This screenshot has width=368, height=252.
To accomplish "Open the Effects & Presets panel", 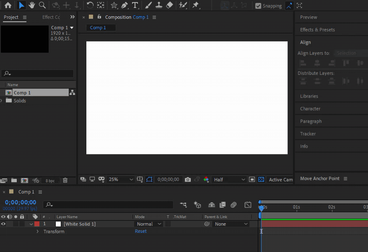I will click(317, 30).
